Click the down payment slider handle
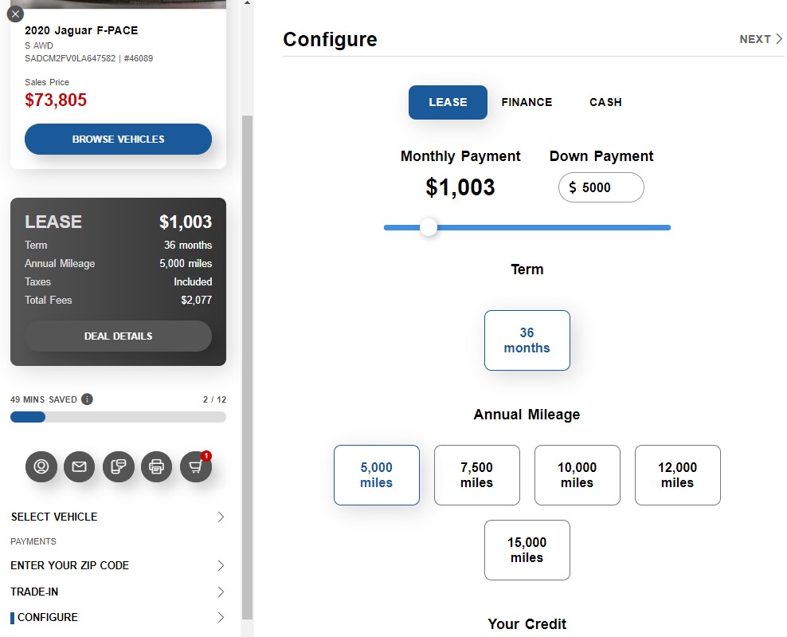The image size is (787, 637). pyautogui.click(x=429, y=227)
